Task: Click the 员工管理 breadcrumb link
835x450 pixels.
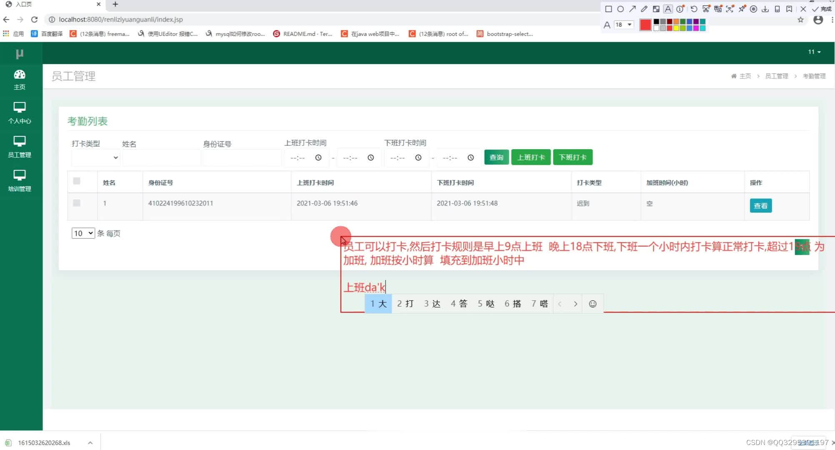Action: click(x=777, y=76)
